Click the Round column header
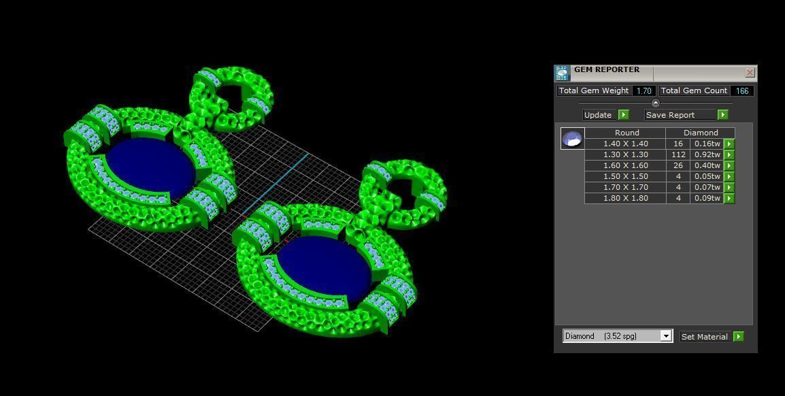 click(625, 133)
